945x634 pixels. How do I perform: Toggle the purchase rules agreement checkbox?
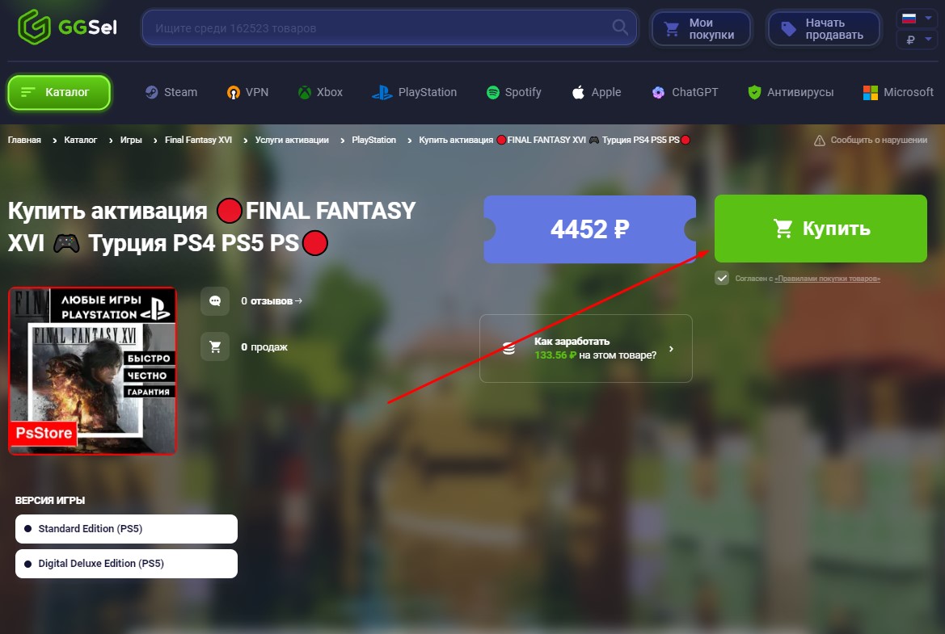tap(722, 278)
